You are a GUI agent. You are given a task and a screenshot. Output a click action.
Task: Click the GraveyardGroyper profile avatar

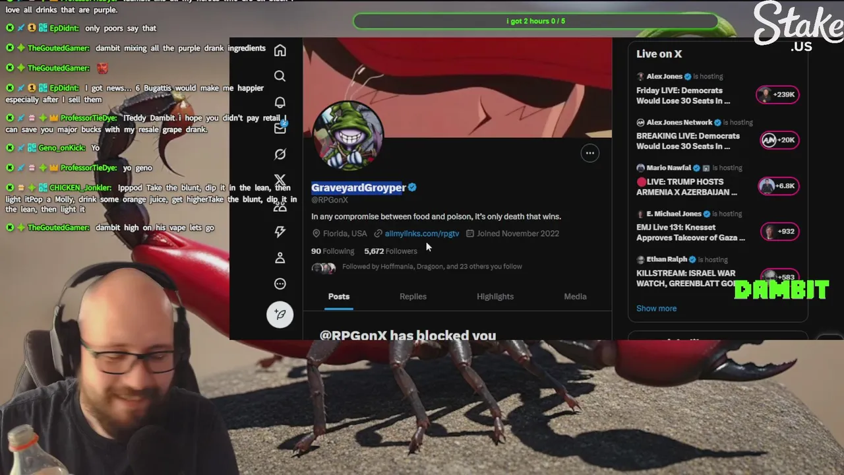pyautogui.click(x=347, y=136)
